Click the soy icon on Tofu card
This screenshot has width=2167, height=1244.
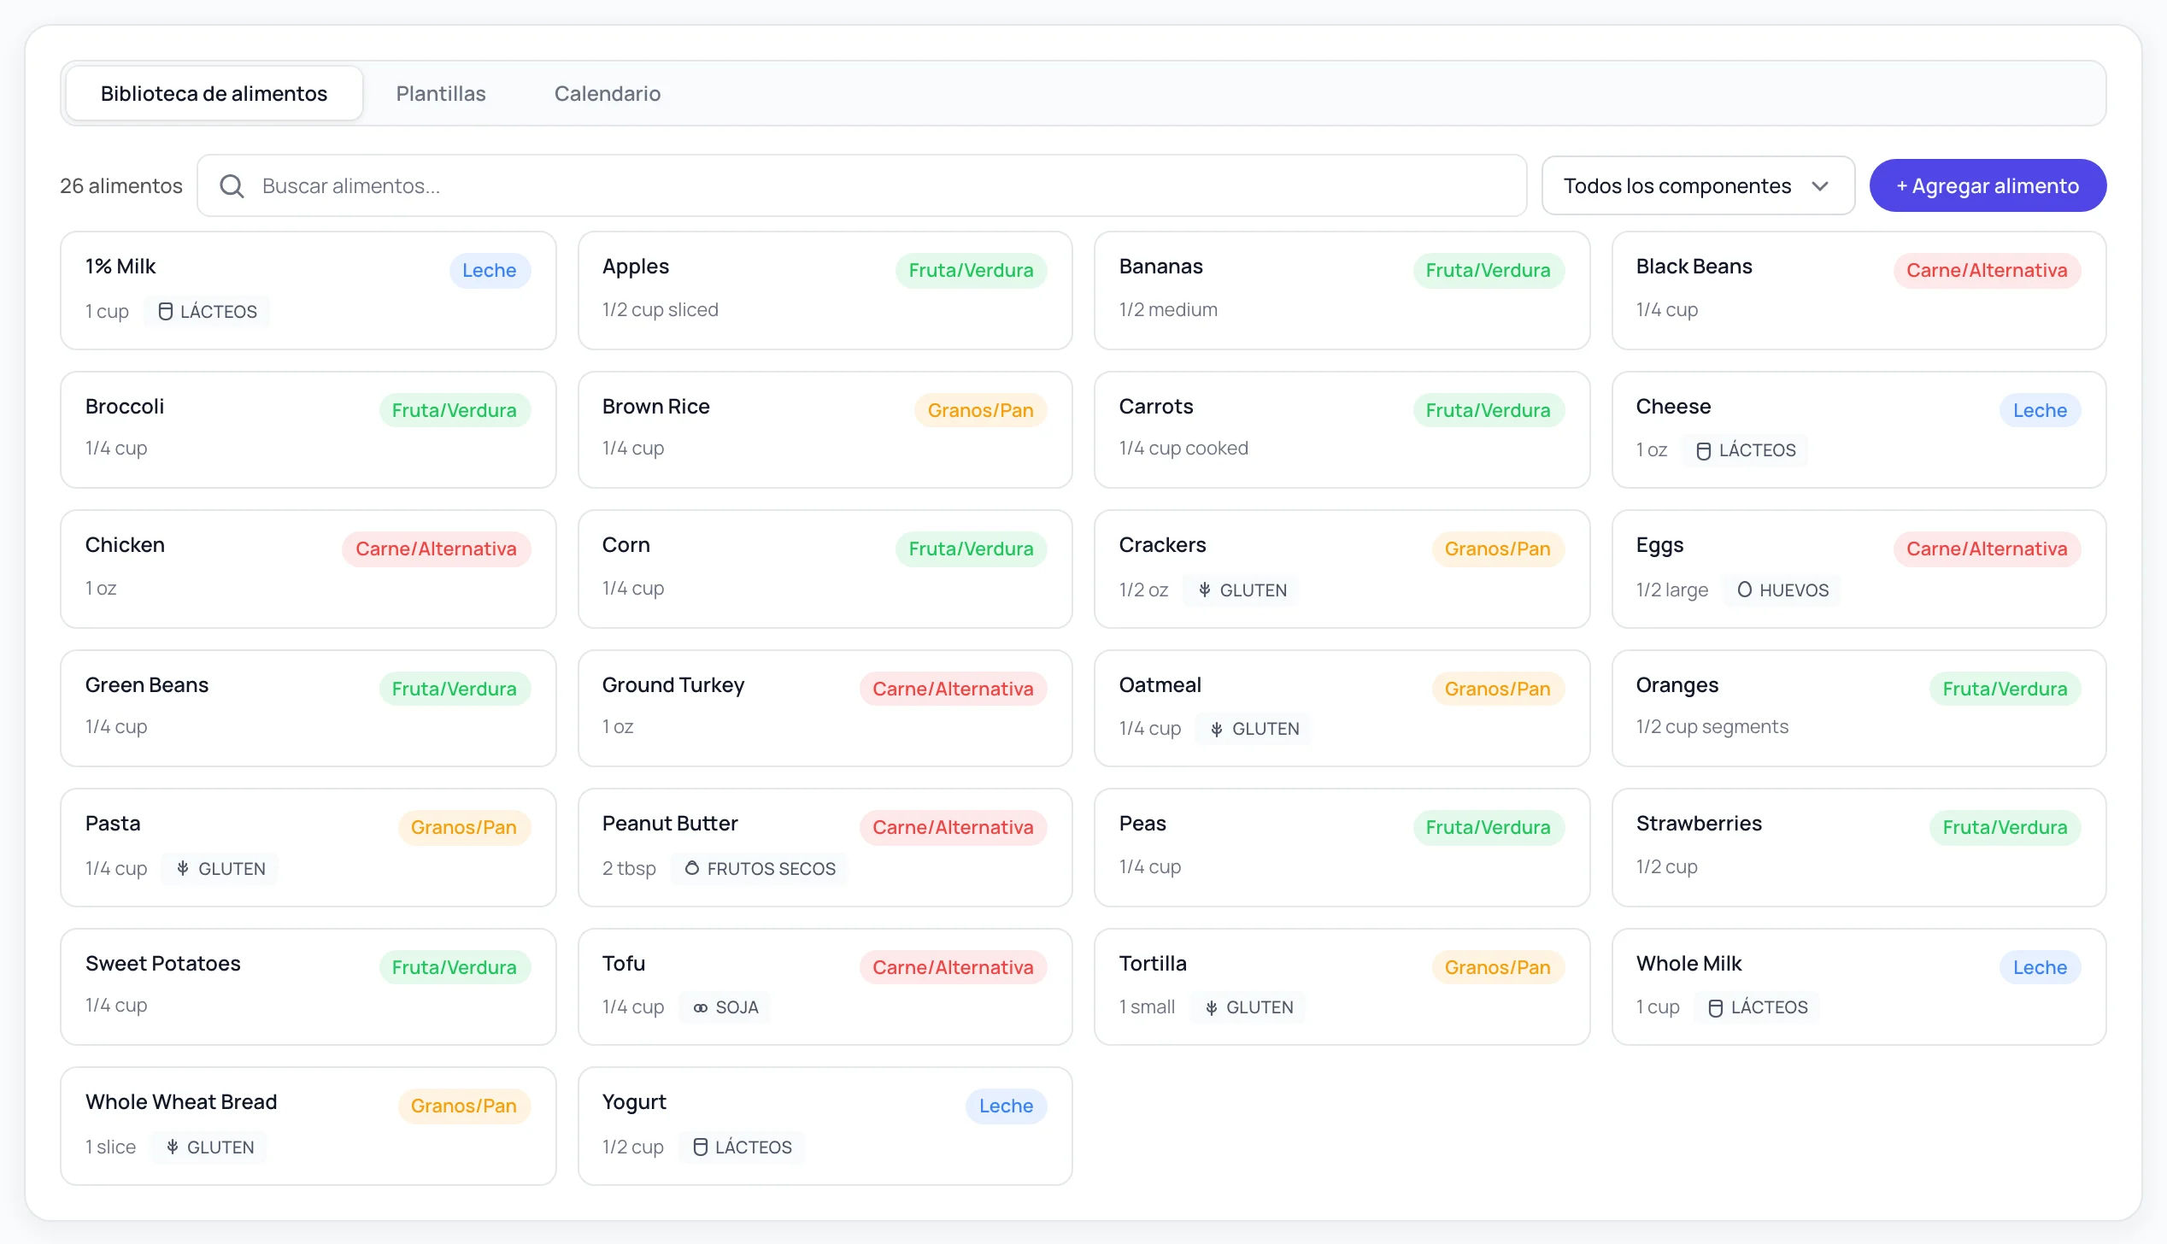coord(701,1007)
